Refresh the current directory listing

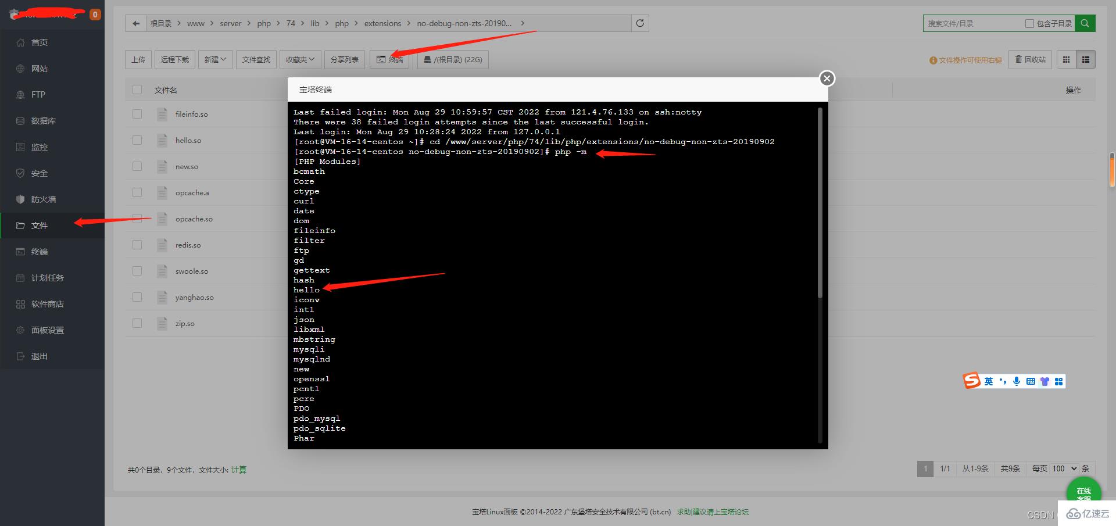[640, 23]
